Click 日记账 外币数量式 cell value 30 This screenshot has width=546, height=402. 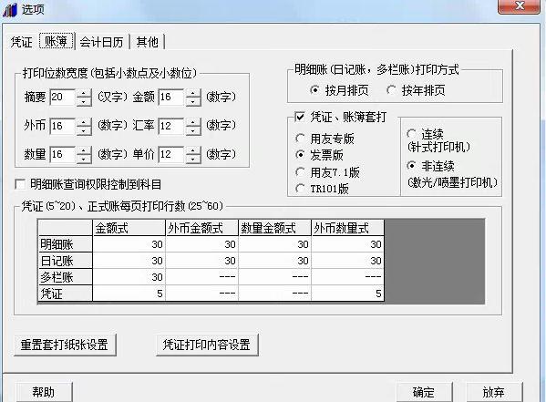348,261
